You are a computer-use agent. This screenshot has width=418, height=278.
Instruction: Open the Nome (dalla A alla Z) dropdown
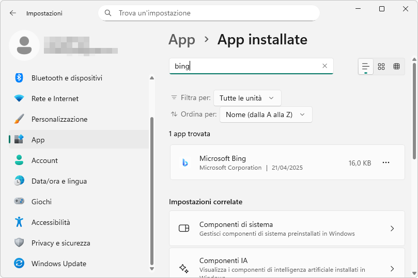coord(266,115)
